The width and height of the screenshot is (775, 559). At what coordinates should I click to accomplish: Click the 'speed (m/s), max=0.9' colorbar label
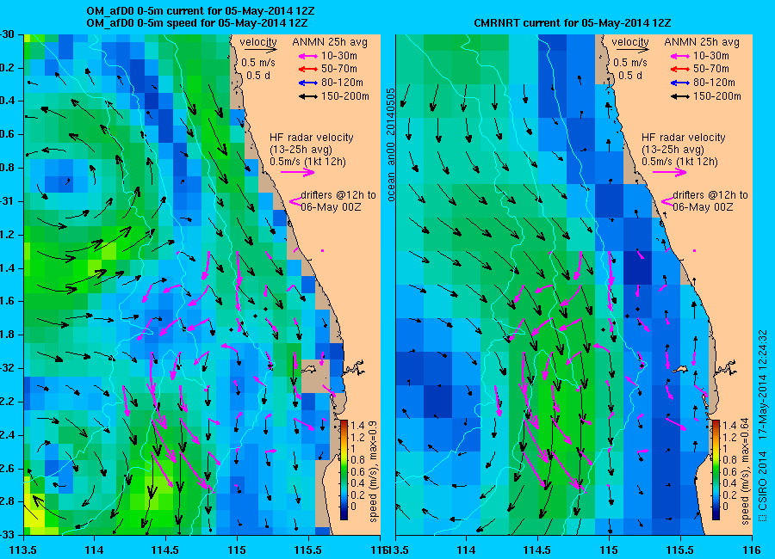373,472
